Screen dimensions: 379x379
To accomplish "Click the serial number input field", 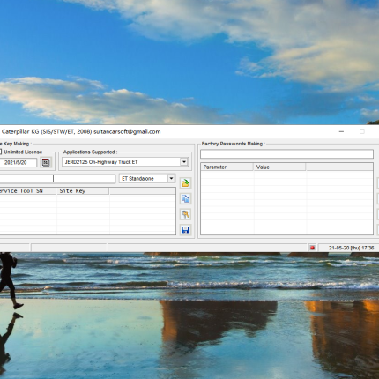I will 57,179.
